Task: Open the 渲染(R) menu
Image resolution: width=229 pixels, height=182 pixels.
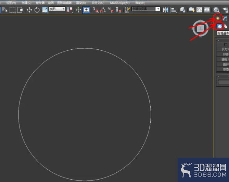Action: 81,3
